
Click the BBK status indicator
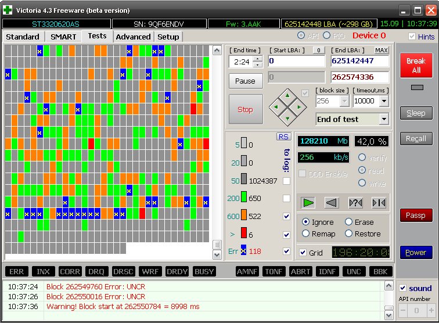point(380,271)
